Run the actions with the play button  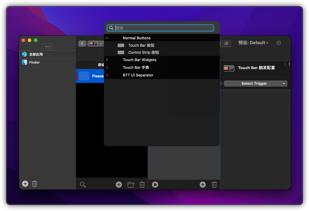coord(155,185)
